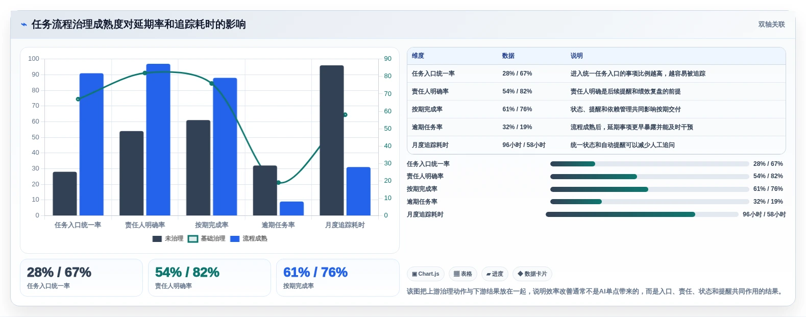Screen dimensions: 806x317
Task: Click the dark 未治理 legend color box
Action: [157, 239]
